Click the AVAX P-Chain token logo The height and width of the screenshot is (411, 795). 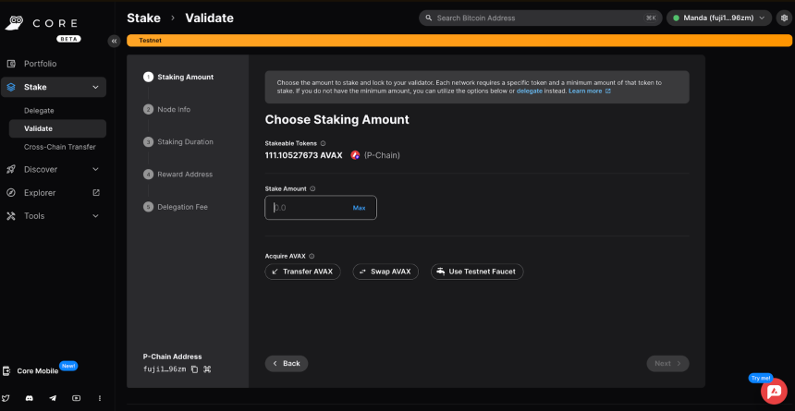(x=355, y=155)
